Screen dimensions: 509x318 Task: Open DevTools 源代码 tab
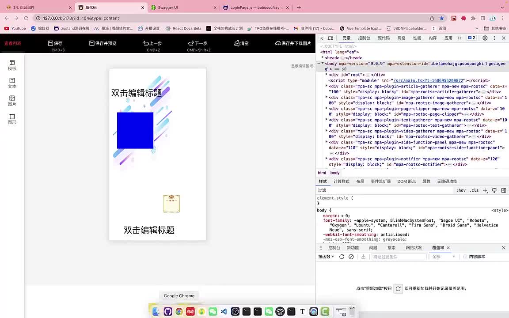coord(384,38)
